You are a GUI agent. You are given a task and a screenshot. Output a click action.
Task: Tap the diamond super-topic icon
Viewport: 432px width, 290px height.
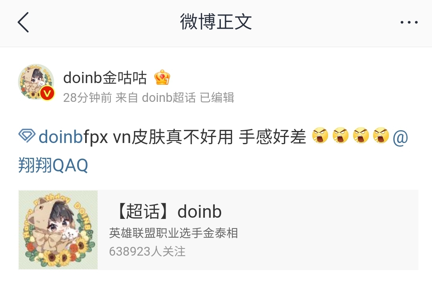click(27, 136)
